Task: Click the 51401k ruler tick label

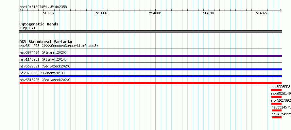Action: tap(208, 13)
